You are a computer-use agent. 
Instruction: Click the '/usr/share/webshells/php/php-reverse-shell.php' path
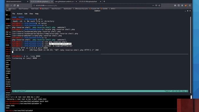(37, 36)
